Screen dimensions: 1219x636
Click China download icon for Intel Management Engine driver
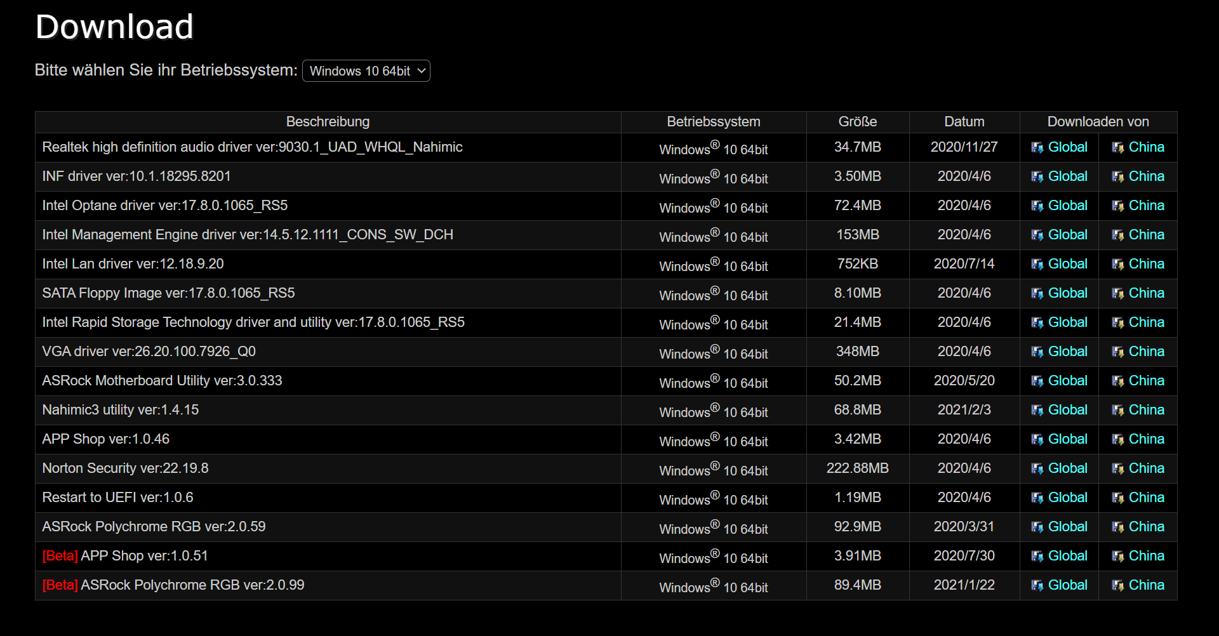tap(1118, 235)
